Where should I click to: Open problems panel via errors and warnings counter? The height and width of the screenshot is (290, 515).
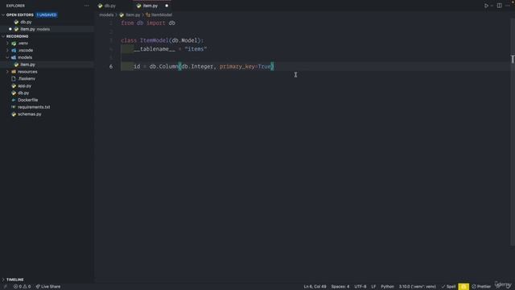(22, 287)
